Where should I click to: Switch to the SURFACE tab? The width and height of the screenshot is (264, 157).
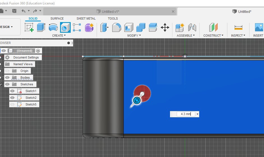tap(57, 18)
